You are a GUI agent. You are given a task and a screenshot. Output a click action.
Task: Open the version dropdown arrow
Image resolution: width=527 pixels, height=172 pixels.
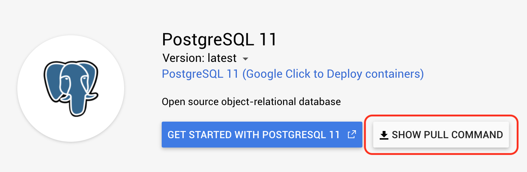245,59
